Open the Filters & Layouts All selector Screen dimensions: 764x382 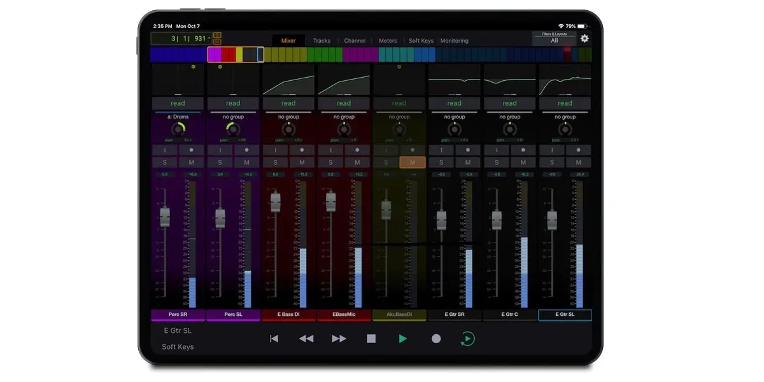(554, 38)
